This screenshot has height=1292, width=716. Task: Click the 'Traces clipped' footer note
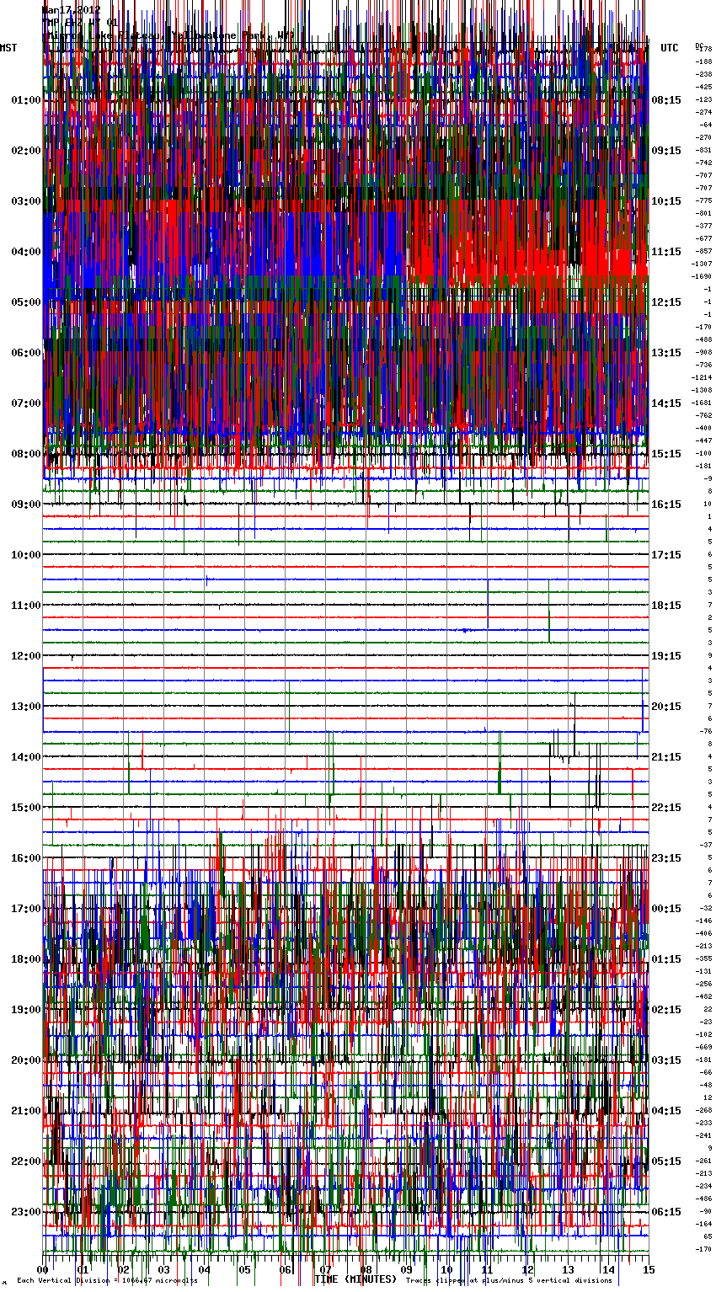(509, 1281)
